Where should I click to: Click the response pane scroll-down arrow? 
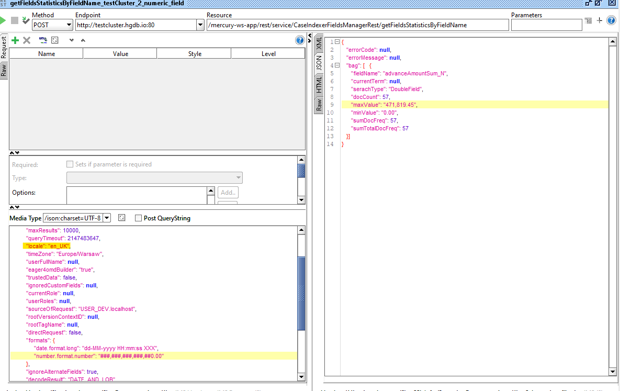pyautogui.click(x=613, y=371)
